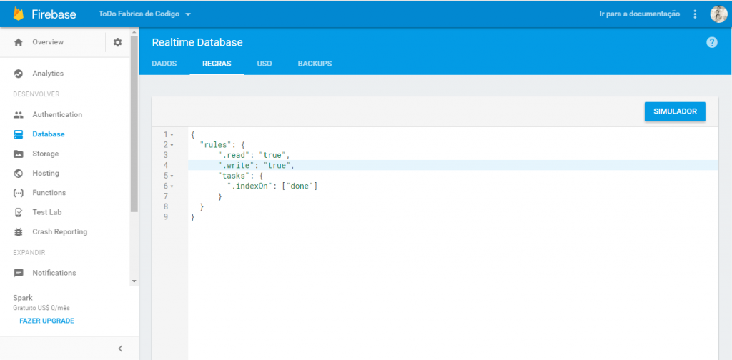Click the Firebase logo icon

coord(19,14)
